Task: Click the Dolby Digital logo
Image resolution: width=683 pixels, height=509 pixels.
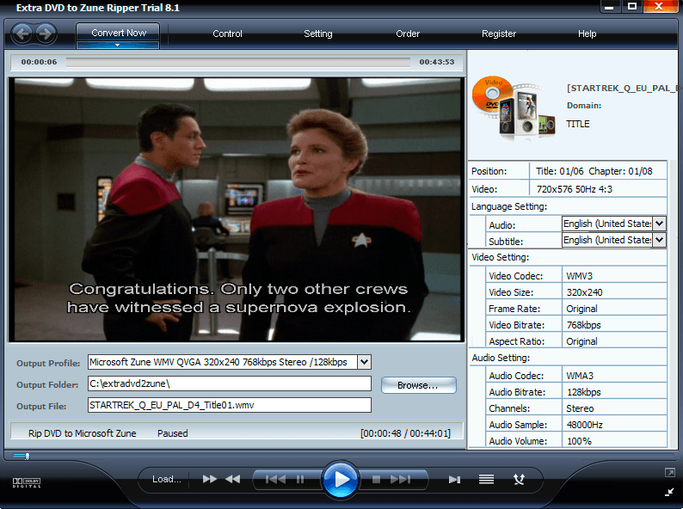Action: click(27, 482)
